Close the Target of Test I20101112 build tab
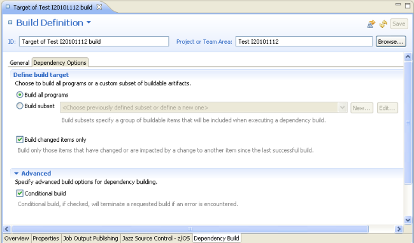 (99, 7)
